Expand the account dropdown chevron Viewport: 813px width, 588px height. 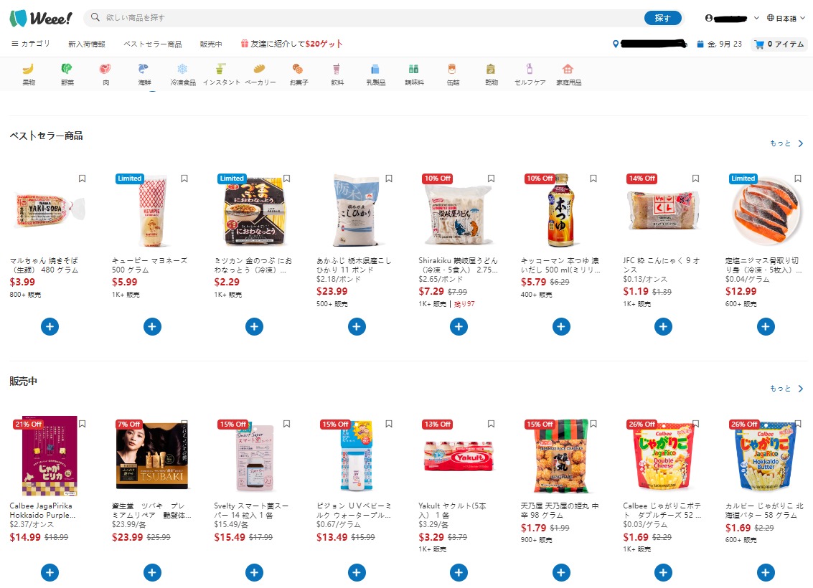[756, 18]
